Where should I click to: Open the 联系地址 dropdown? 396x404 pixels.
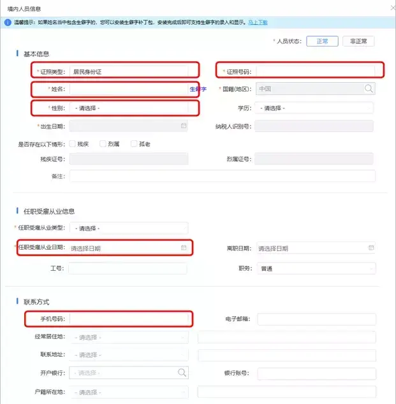[129, 355]
